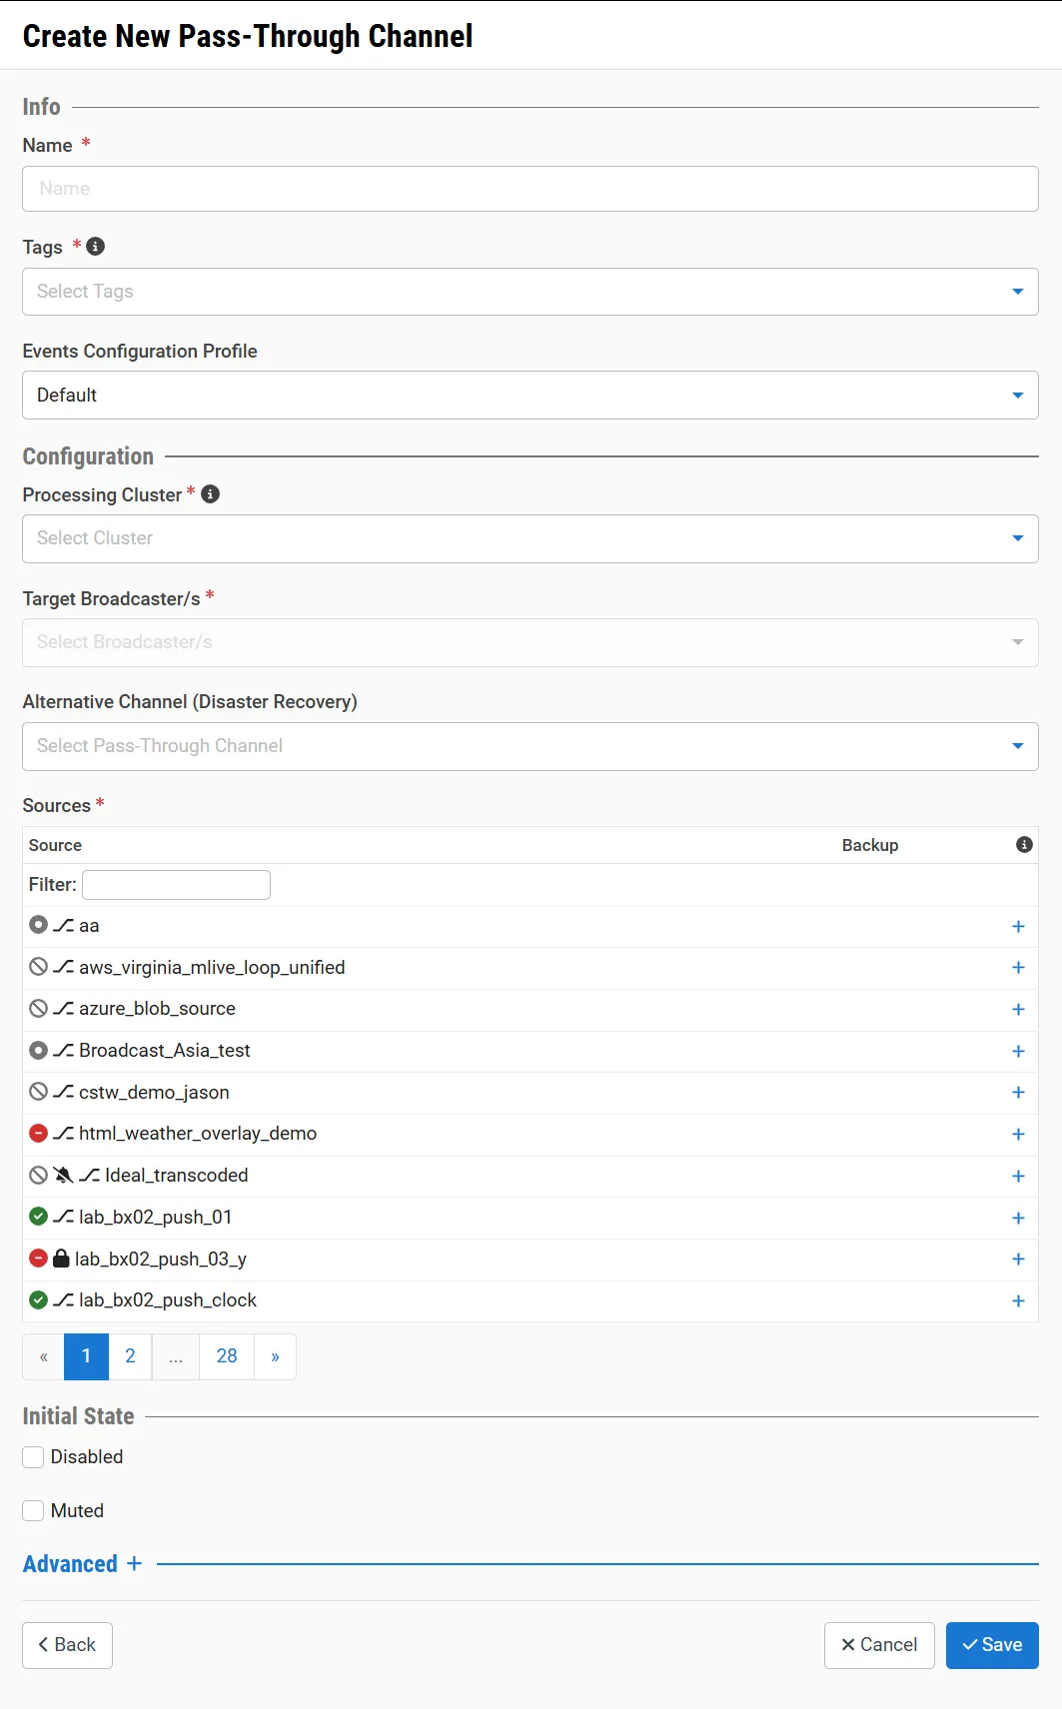Open the Select Broadcaster/s dropdown
Viewport: 1062px width, 1709px height.
(x=531, y=643)
